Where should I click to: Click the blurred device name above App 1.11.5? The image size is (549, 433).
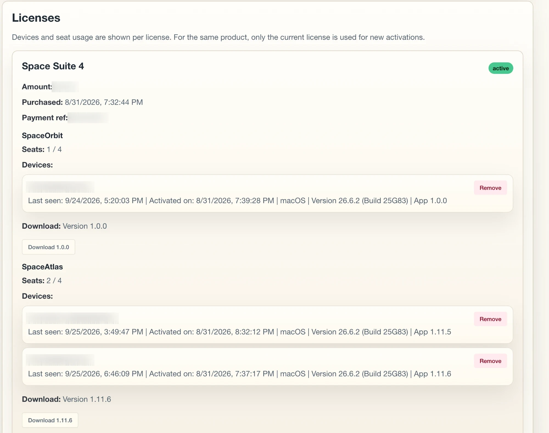[x=72, y=318]
